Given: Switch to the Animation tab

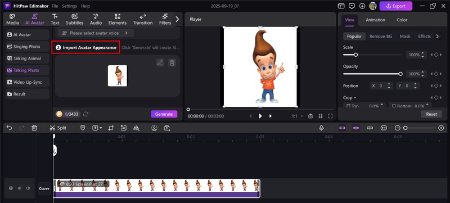Looking at the screenshot, I should click(375, 20).
